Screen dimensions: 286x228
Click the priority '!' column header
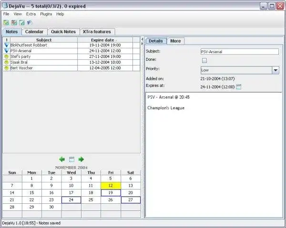(7, 40)
